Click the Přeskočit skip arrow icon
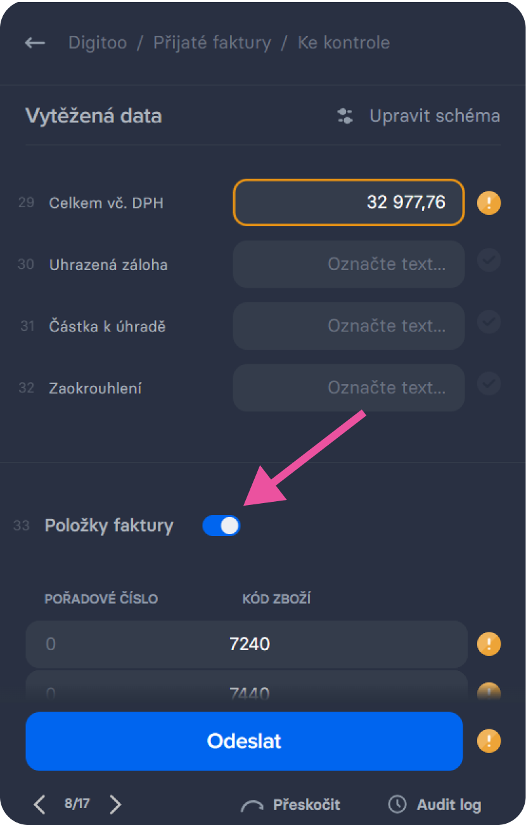 point(252,806)
